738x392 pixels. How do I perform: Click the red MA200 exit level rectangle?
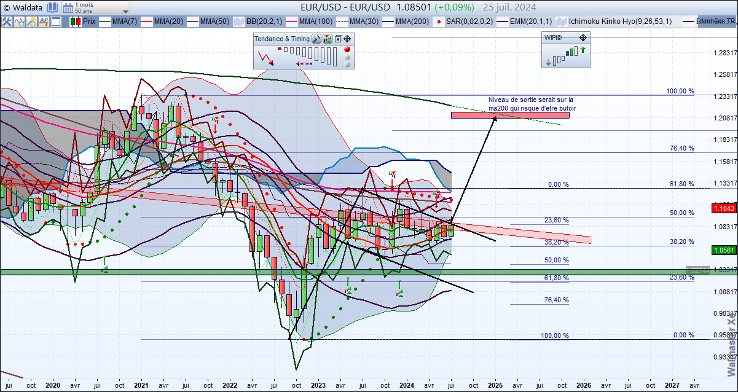coord(510,115)
